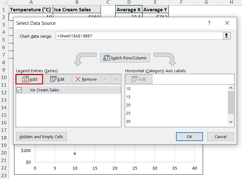Move series up with arrow button
The image size is (242, 179).
[x=106, y=79]
